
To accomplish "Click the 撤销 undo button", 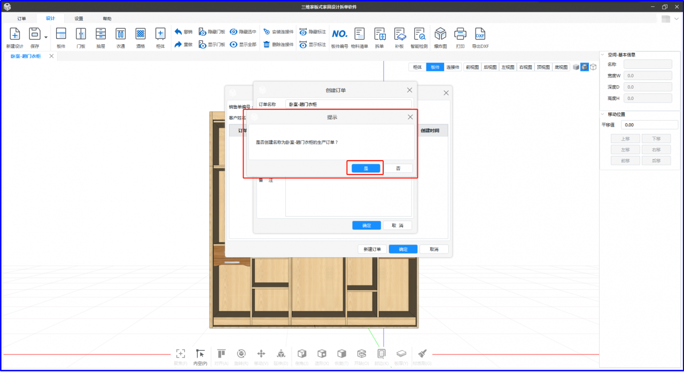I will click(x=183, y=32).
